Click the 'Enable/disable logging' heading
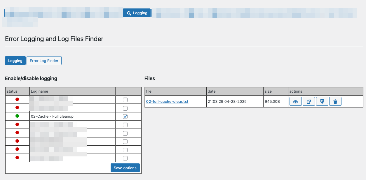The height and width of the screenshot is (180, 366). pos(31,78)
